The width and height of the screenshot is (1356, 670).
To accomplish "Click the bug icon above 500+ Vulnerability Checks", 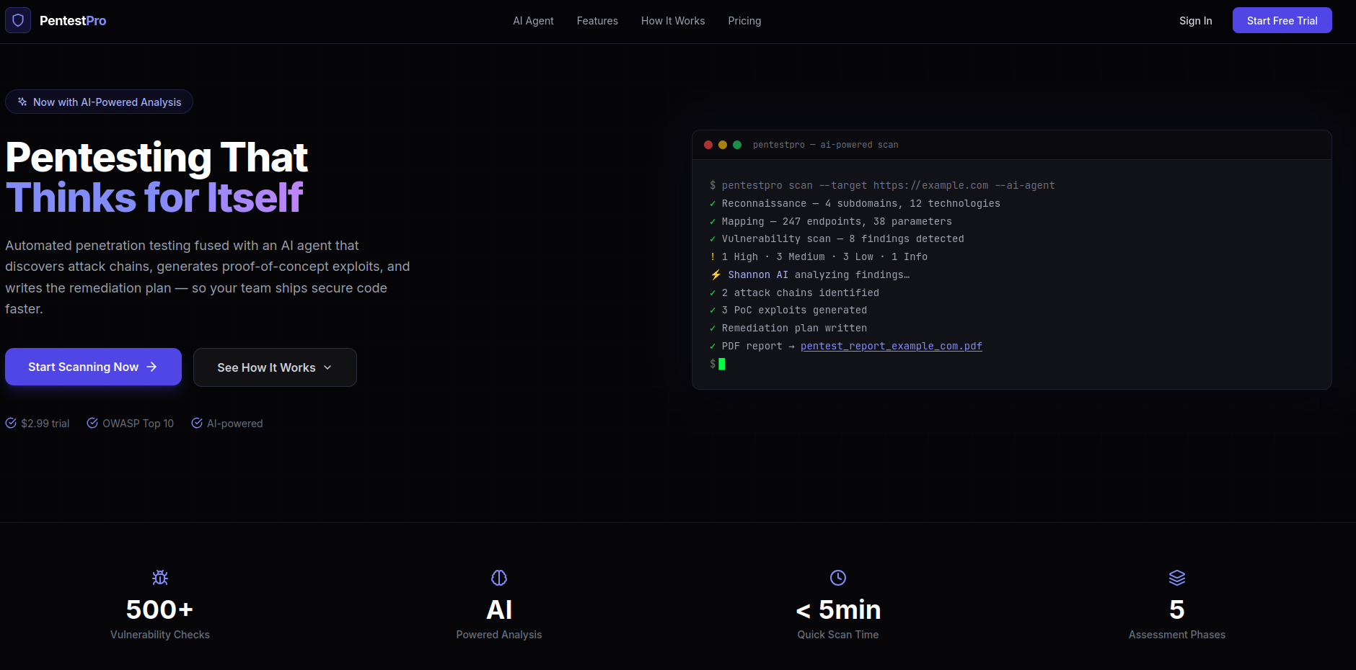I will [159, 577].
